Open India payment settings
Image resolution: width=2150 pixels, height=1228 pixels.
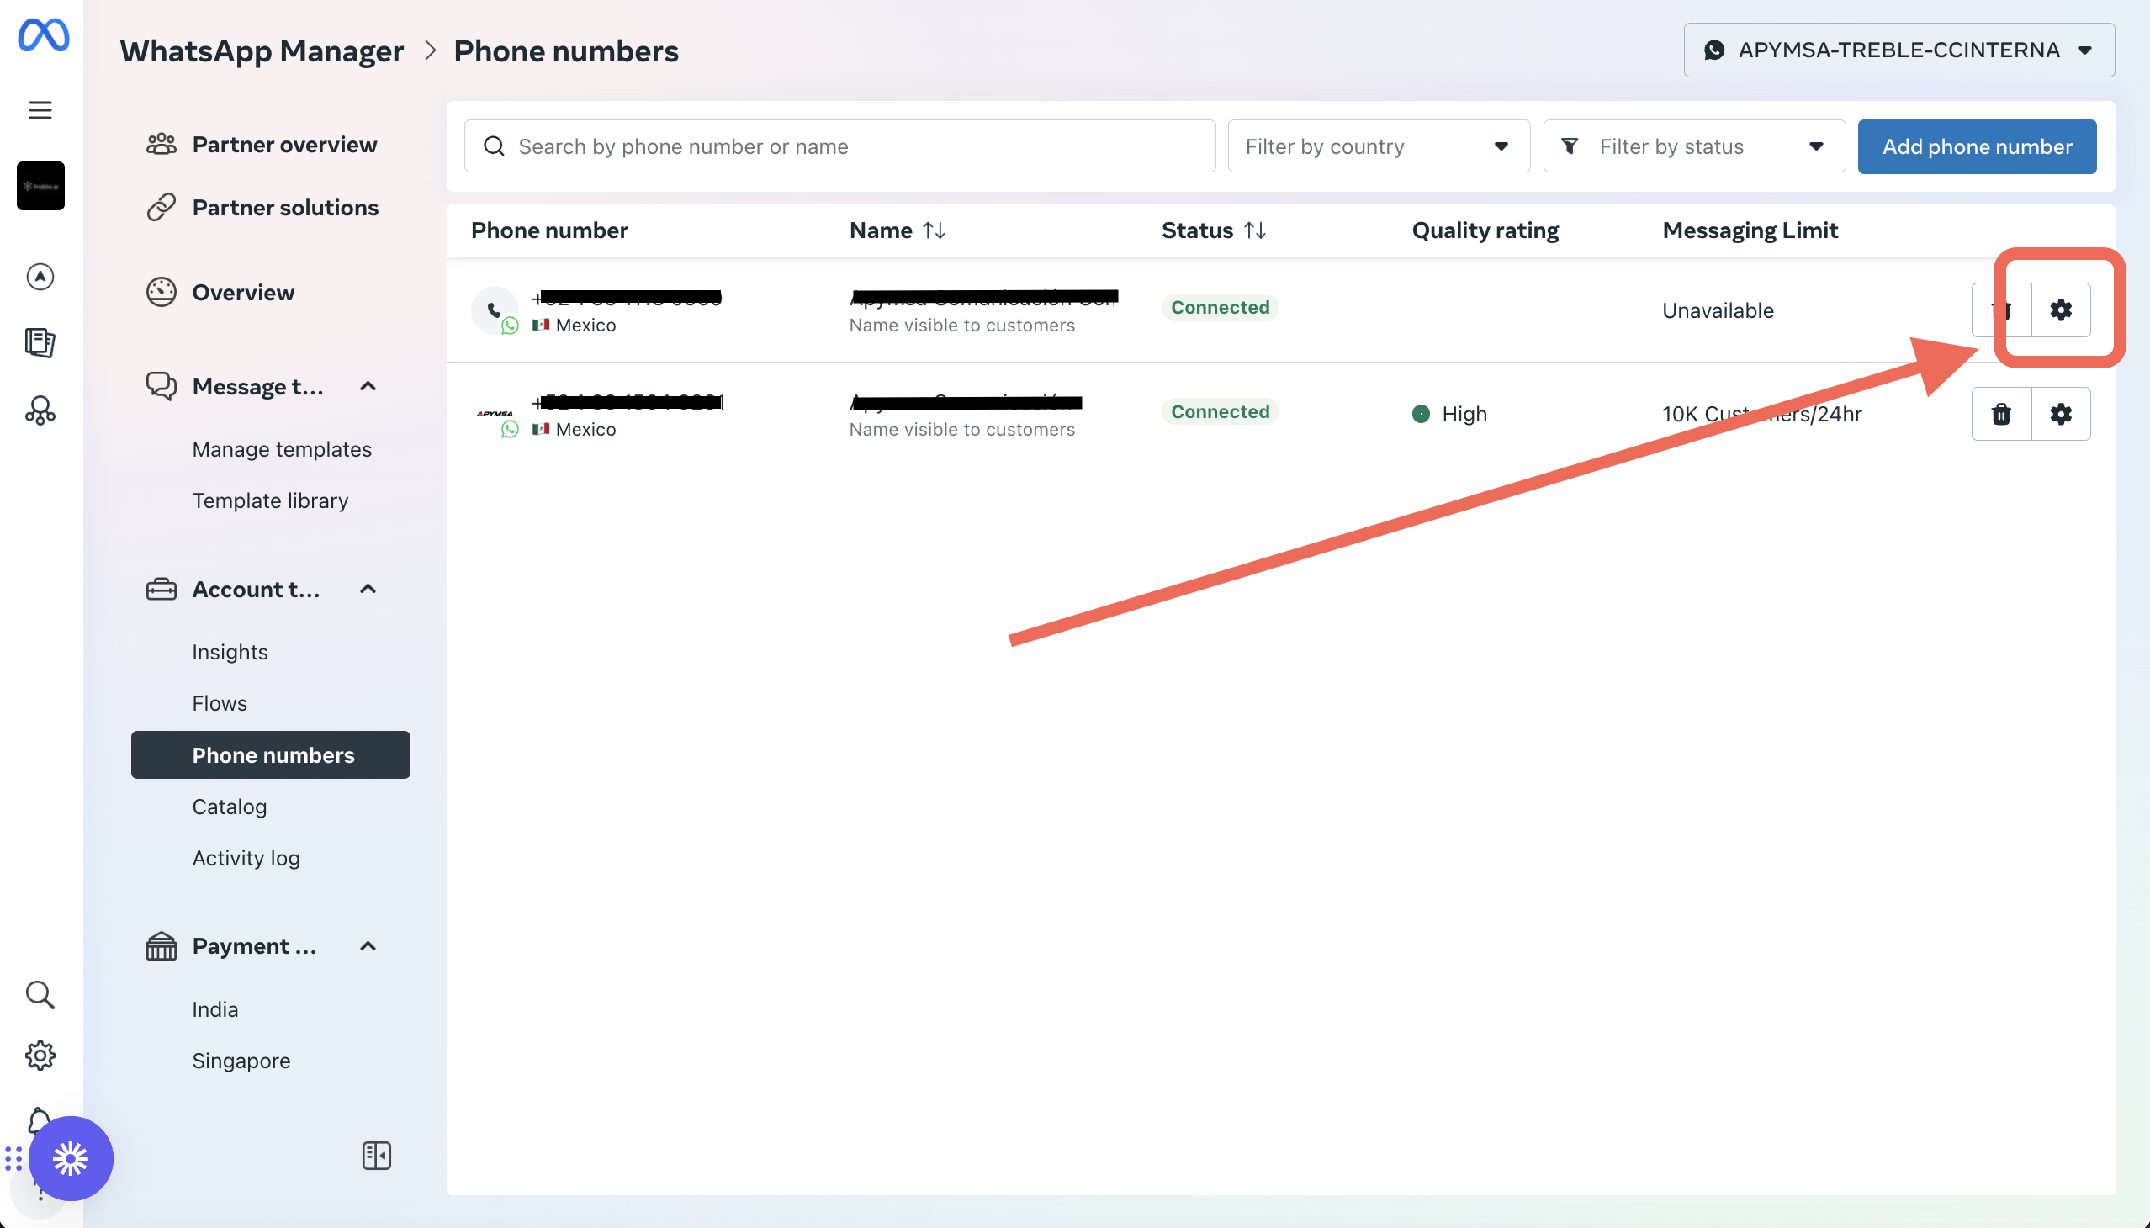coord(215,1009)
